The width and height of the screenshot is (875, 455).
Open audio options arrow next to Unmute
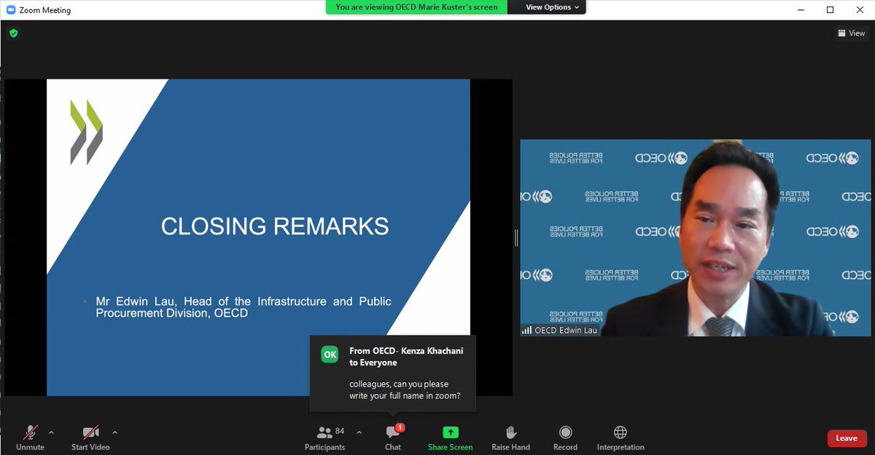click(x=51, y=432)
